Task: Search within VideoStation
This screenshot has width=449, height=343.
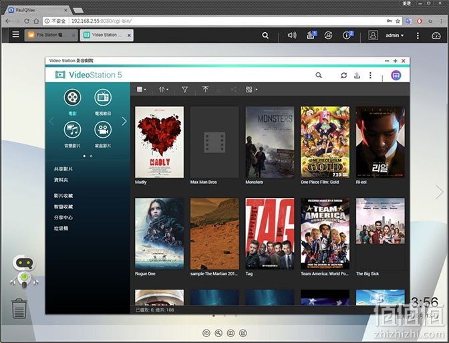Action: pyautogui.click(x=319, y=75)
